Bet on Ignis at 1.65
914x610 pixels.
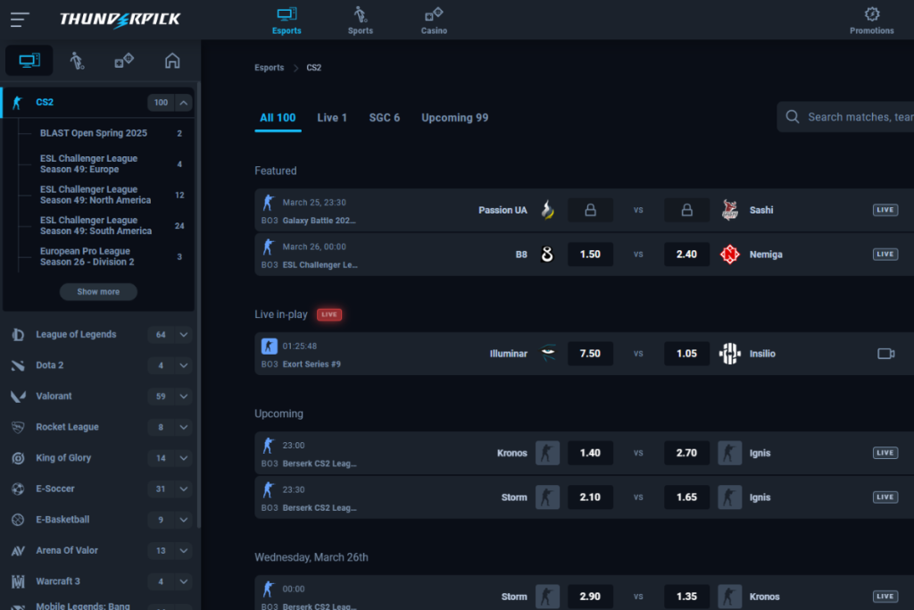point(686,497)
